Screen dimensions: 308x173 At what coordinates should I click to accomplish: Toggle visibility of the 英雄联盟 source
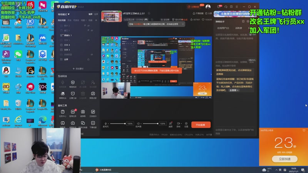tap(92, 54)
